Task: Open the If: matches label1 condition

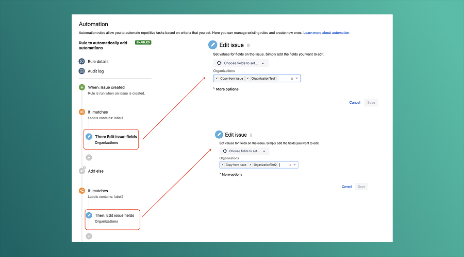Action: (97, 112)
